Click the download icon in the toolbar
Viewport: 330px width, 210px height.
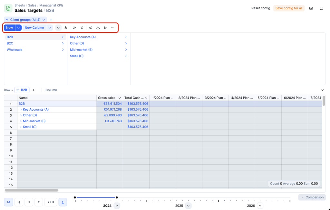[98, 28]
